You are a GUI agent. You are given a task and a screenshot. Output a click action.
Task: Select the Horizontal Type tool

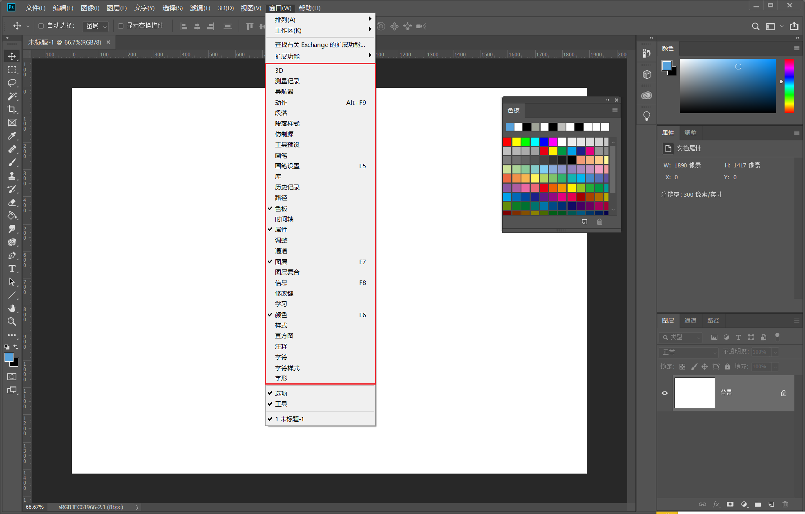(12, 269)
